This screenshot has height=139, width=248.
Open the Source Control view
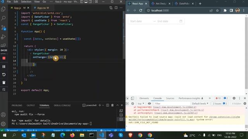tap(3, 27)
